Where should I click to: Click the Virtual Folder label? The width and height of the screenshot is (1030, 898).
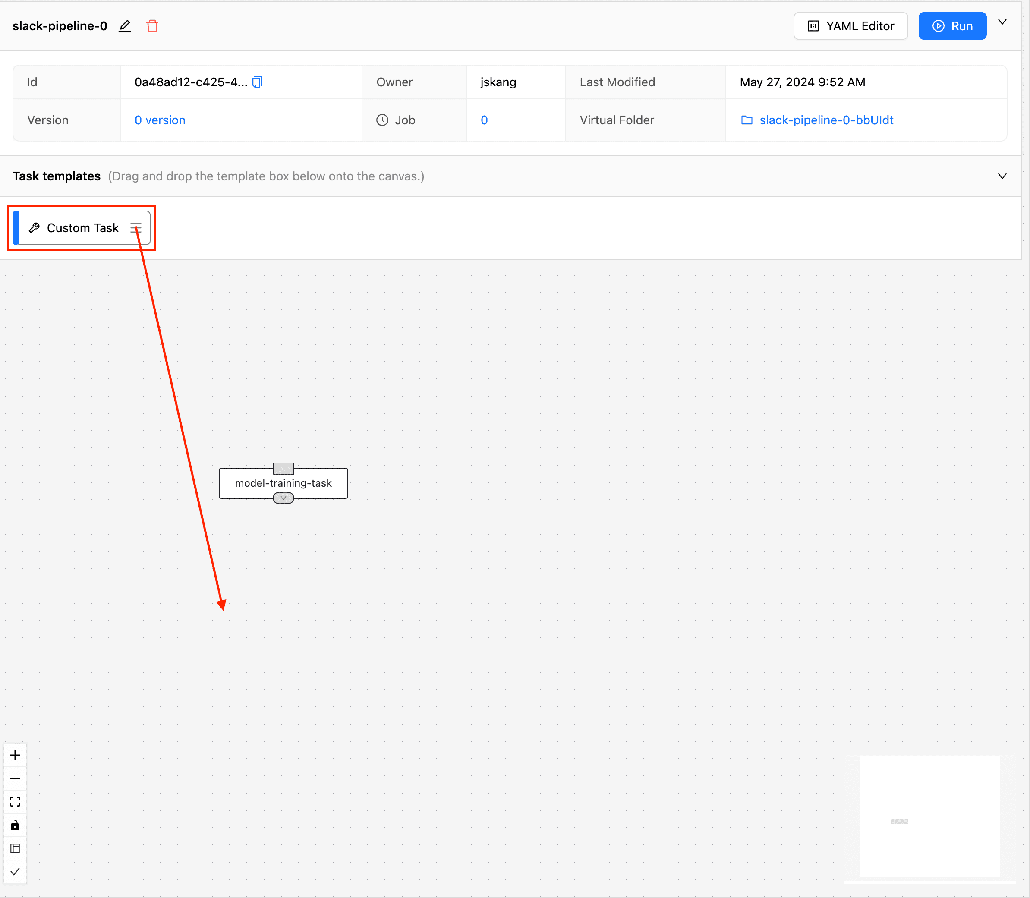[617, 120]
